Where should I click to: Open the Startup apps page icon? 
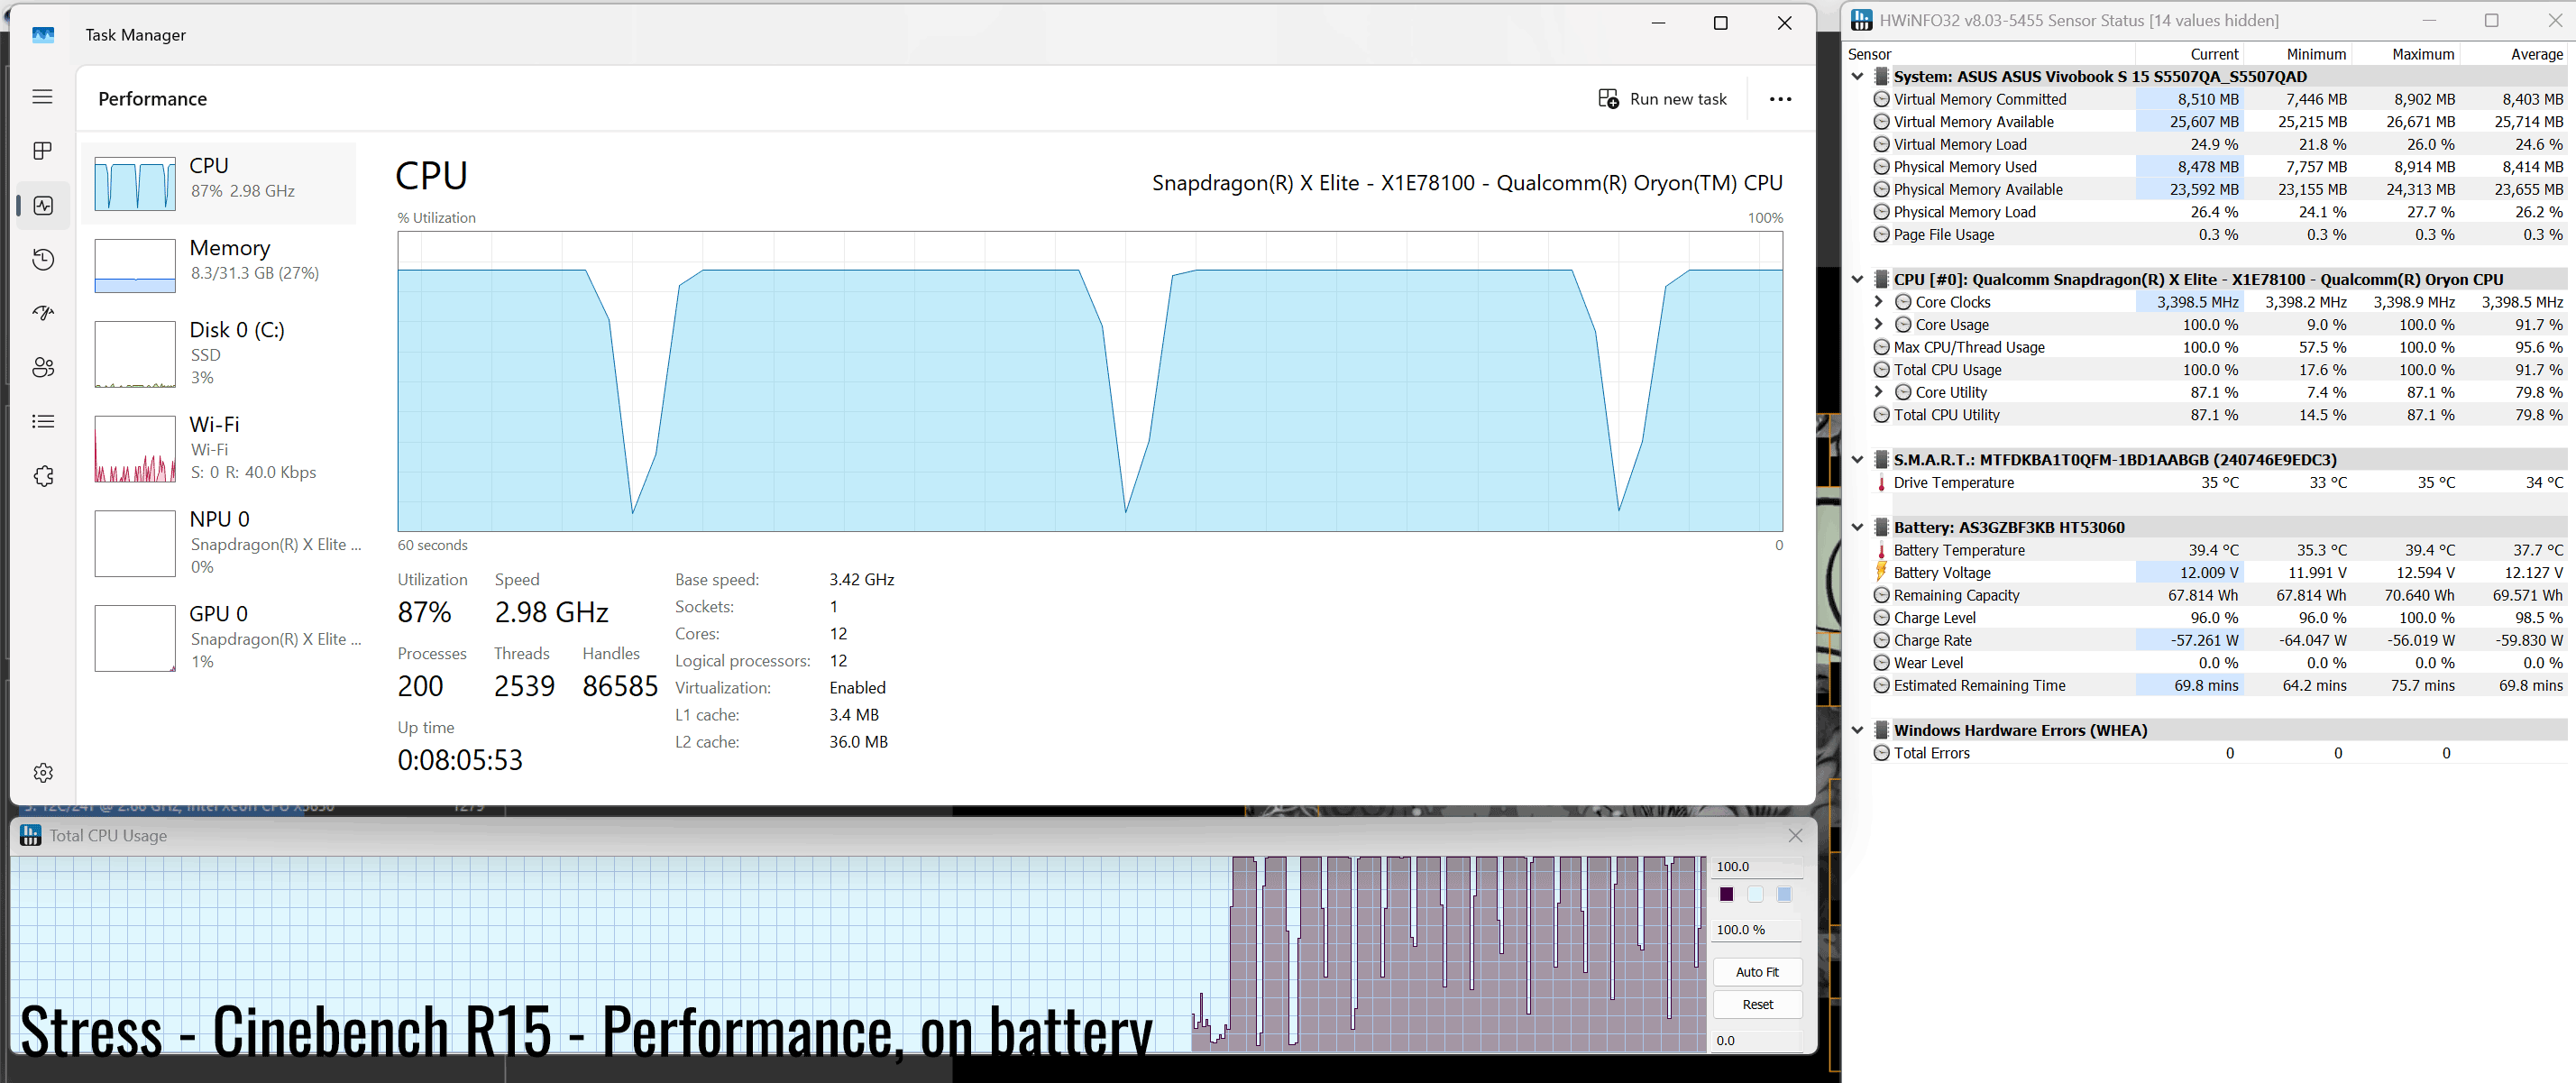[43, 314]
